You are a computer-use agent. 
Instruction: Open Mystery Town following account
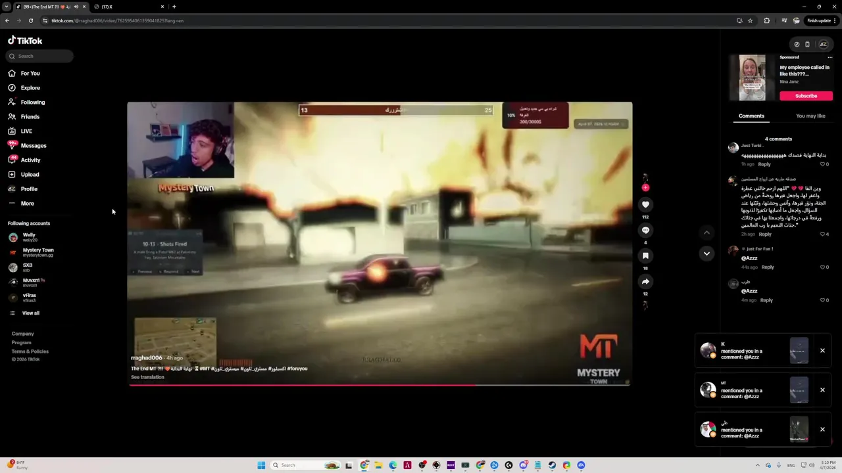[x=33, y=252]
